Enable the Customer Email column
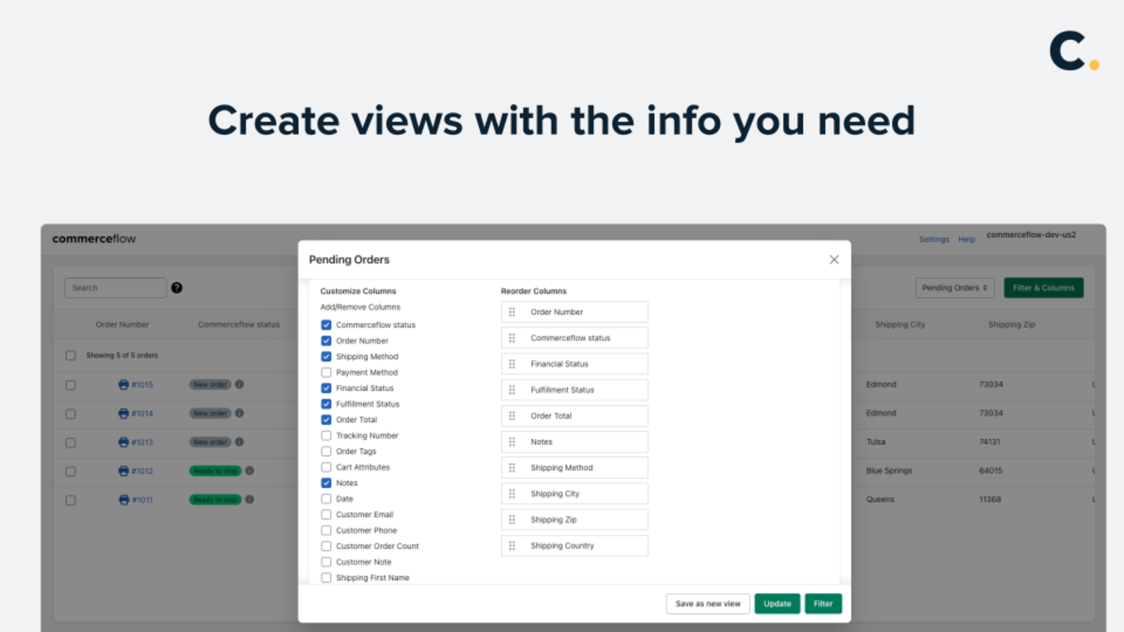The height and width of the screenshot is (632, 1124). tap(326, 514)
